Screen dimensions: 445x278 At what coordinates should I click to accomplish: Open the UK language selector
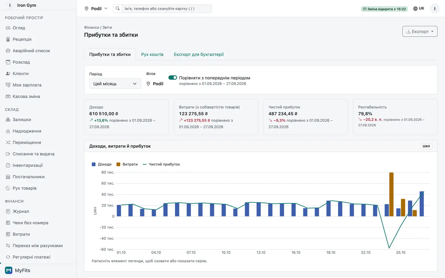point(419,9)
